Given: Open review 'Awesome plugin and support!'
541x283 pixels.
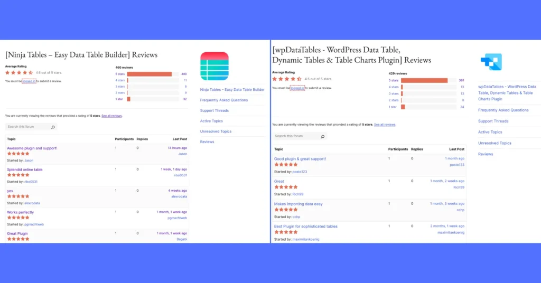Looking at the screenshot, I should click(x=32, y=148).
